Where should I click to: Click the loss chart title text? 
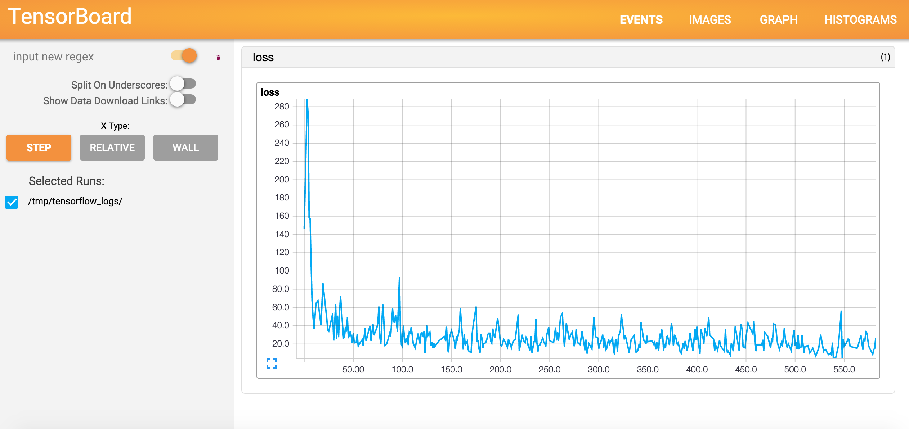coord(270,92)
